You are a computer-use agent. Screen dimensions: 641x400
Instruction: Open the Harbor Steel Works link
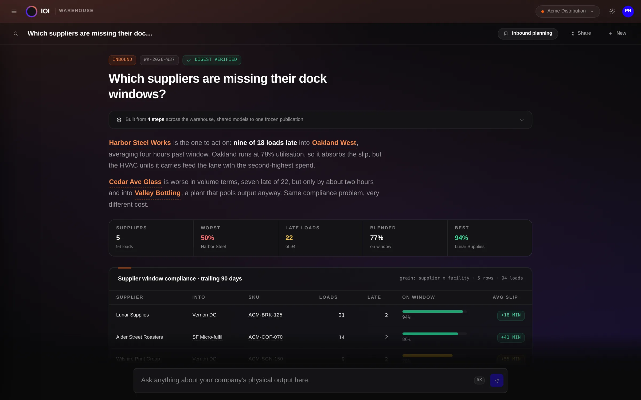click(x=140, y=143)
